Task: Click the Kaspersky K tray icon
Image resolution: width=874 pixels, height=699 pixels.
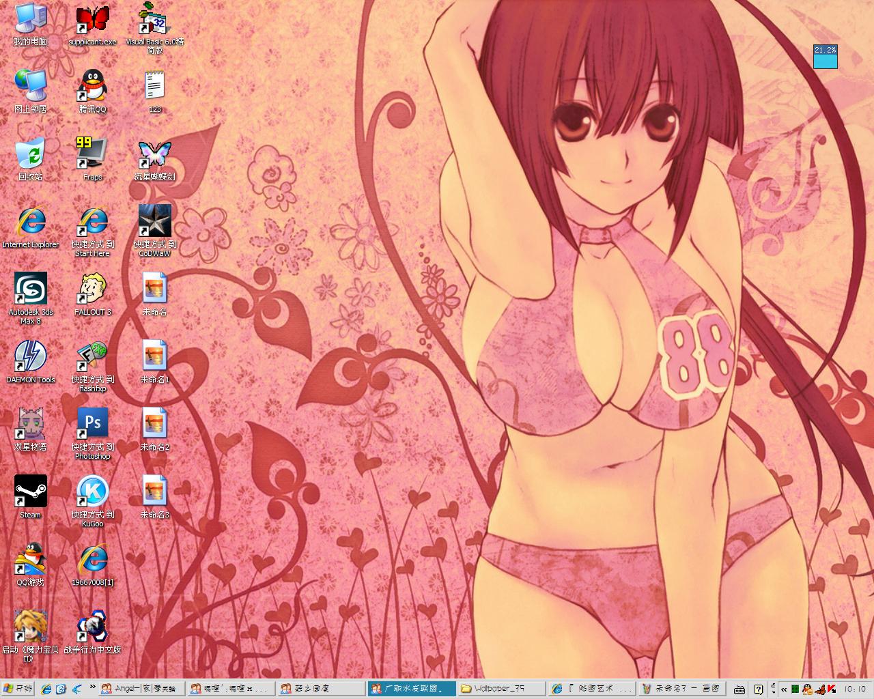Action: coord(832,689)
